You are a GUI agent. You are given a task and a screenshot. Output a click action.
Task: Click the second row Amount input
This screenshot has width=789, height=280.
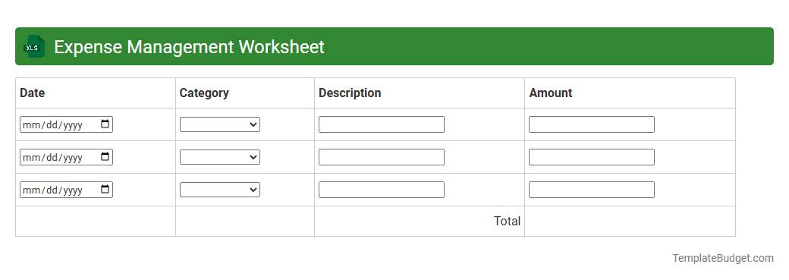coord(592,157)
